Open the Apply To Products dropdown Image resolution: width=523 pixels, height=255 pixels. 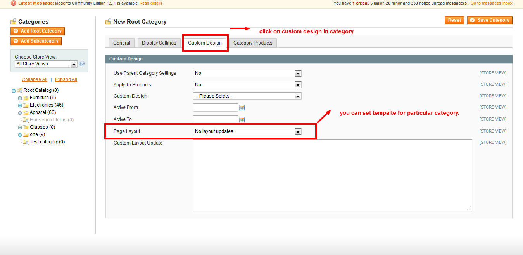click(x=247, y=85)
